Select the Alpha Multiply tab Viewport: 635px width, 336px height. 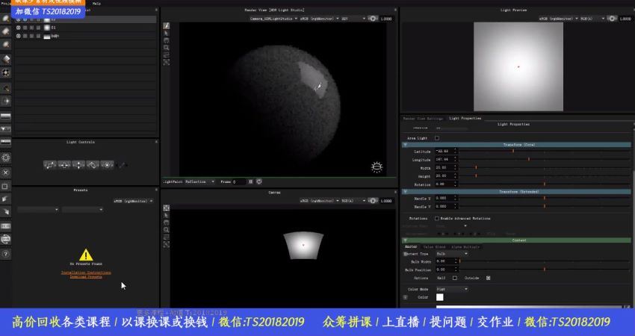click(465, 246)
